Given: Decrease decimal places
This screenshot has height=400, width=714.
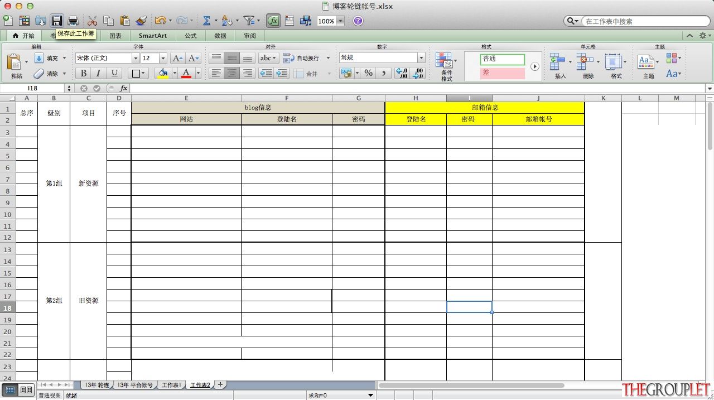Looking at the screenshot, I should tap(417, 73).
